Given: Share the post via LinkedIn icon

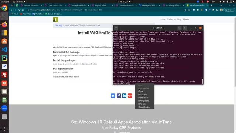Looking at the screenshot, I should pos(124,96).
